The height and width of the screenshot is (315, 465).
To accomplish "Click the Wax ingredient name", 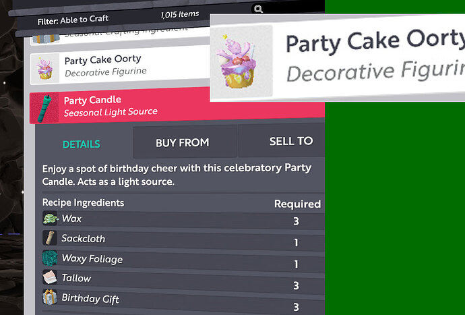I will 71,219.
